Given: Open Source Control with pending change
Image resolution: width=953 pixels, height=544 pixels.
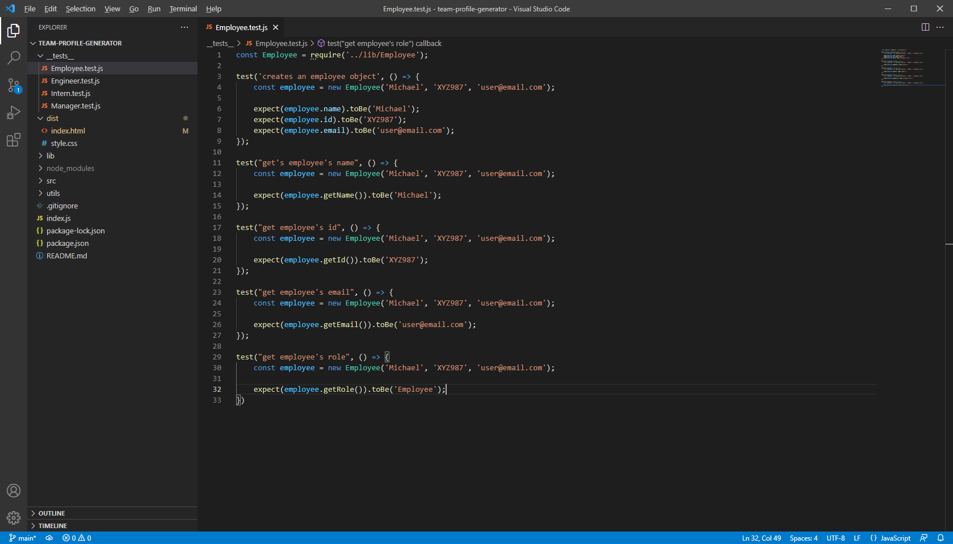Looking at the screenshot, I should coord(14,85).
